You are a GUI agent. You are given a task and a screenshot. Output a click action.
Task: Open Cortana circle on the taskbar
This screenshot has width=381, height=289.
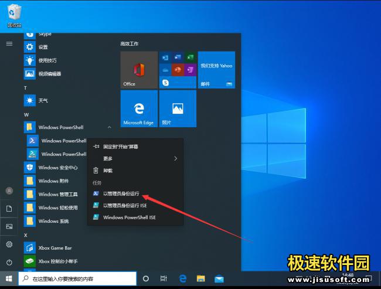146,278
